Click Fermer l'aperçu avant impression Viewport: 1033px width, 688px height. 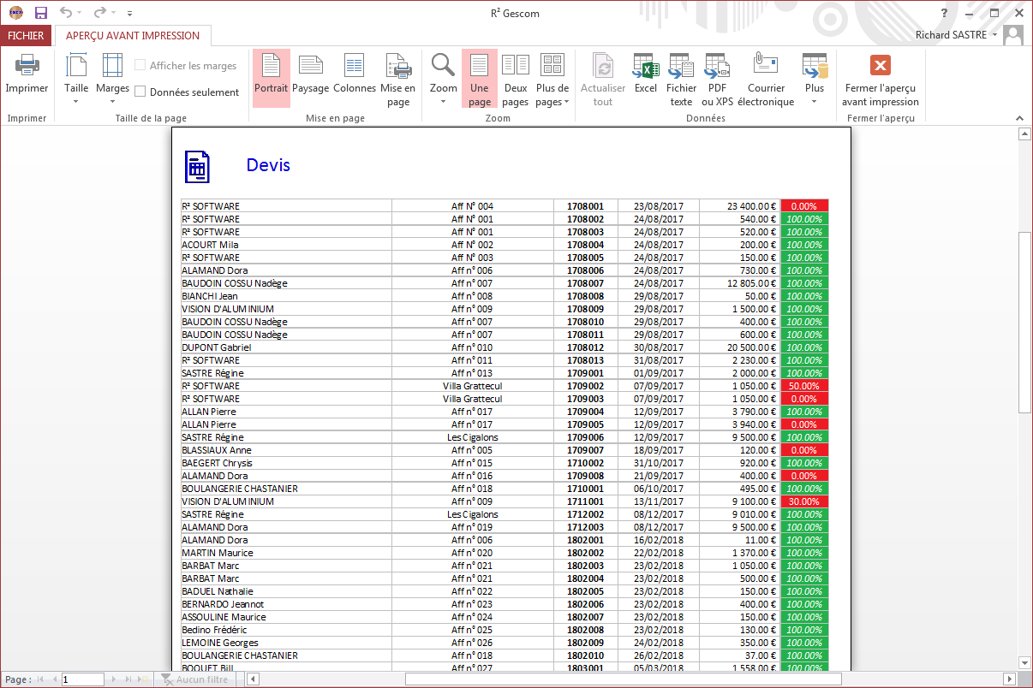click(x=881, y=78)
